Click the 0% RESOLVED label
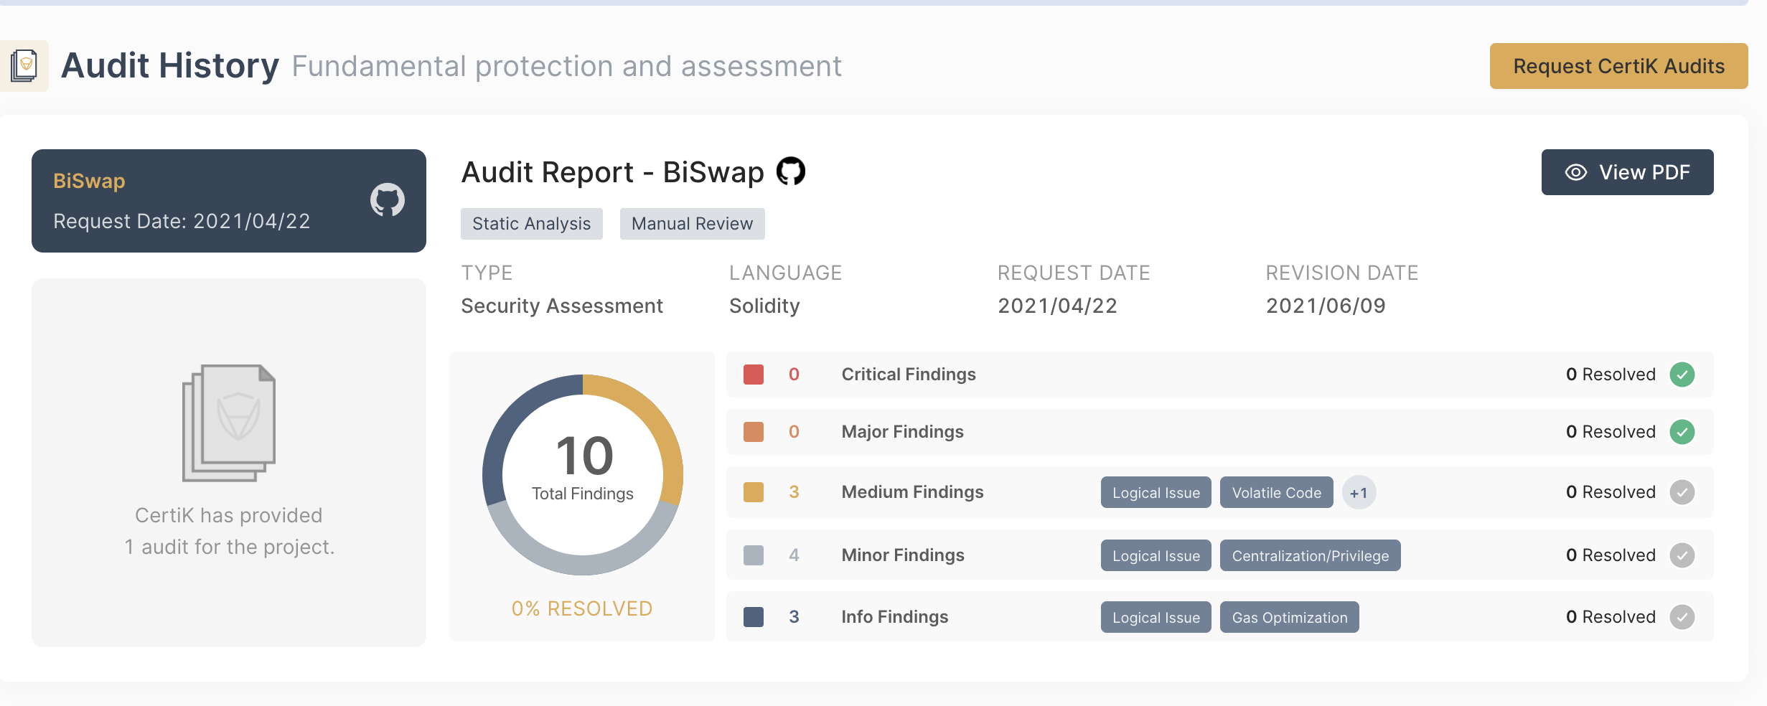The height and width of the screenshot is (706, 1767). click(582, 608)
